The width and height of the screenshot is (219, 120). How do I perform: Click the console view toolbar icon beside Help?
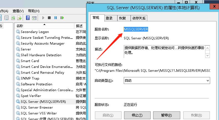point(34,18)
